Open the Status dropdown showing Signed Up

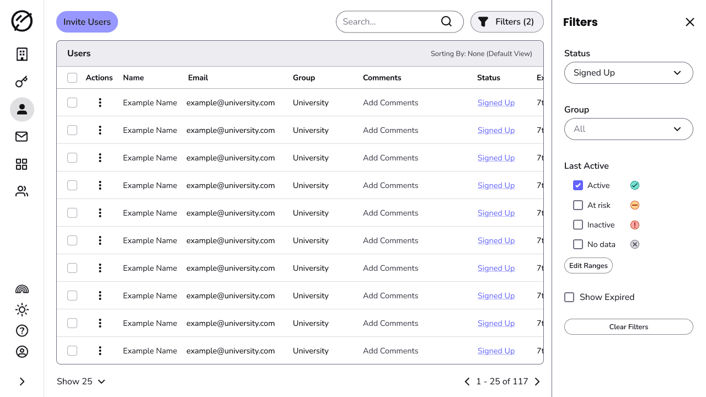pyautogui.click(x=629, y=73)
